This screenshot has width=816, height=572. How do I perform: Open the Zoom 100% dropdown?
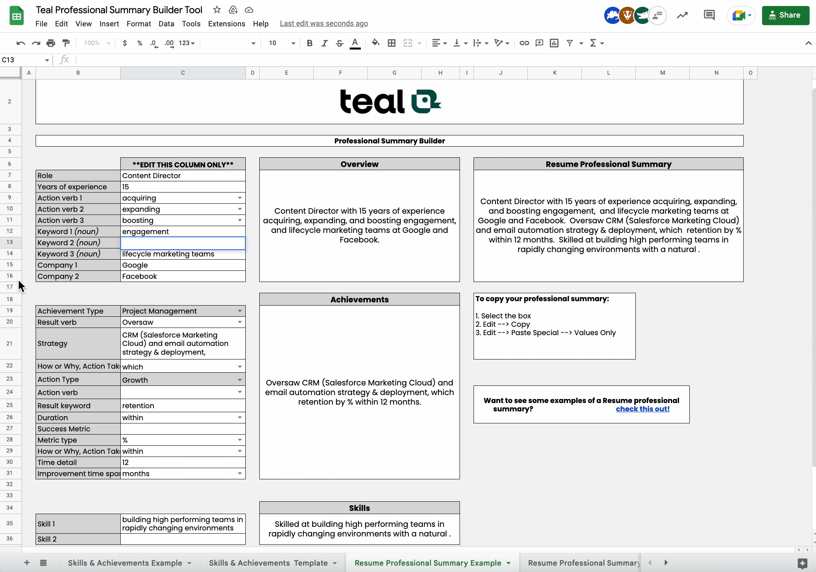click(x=97, y=43)
